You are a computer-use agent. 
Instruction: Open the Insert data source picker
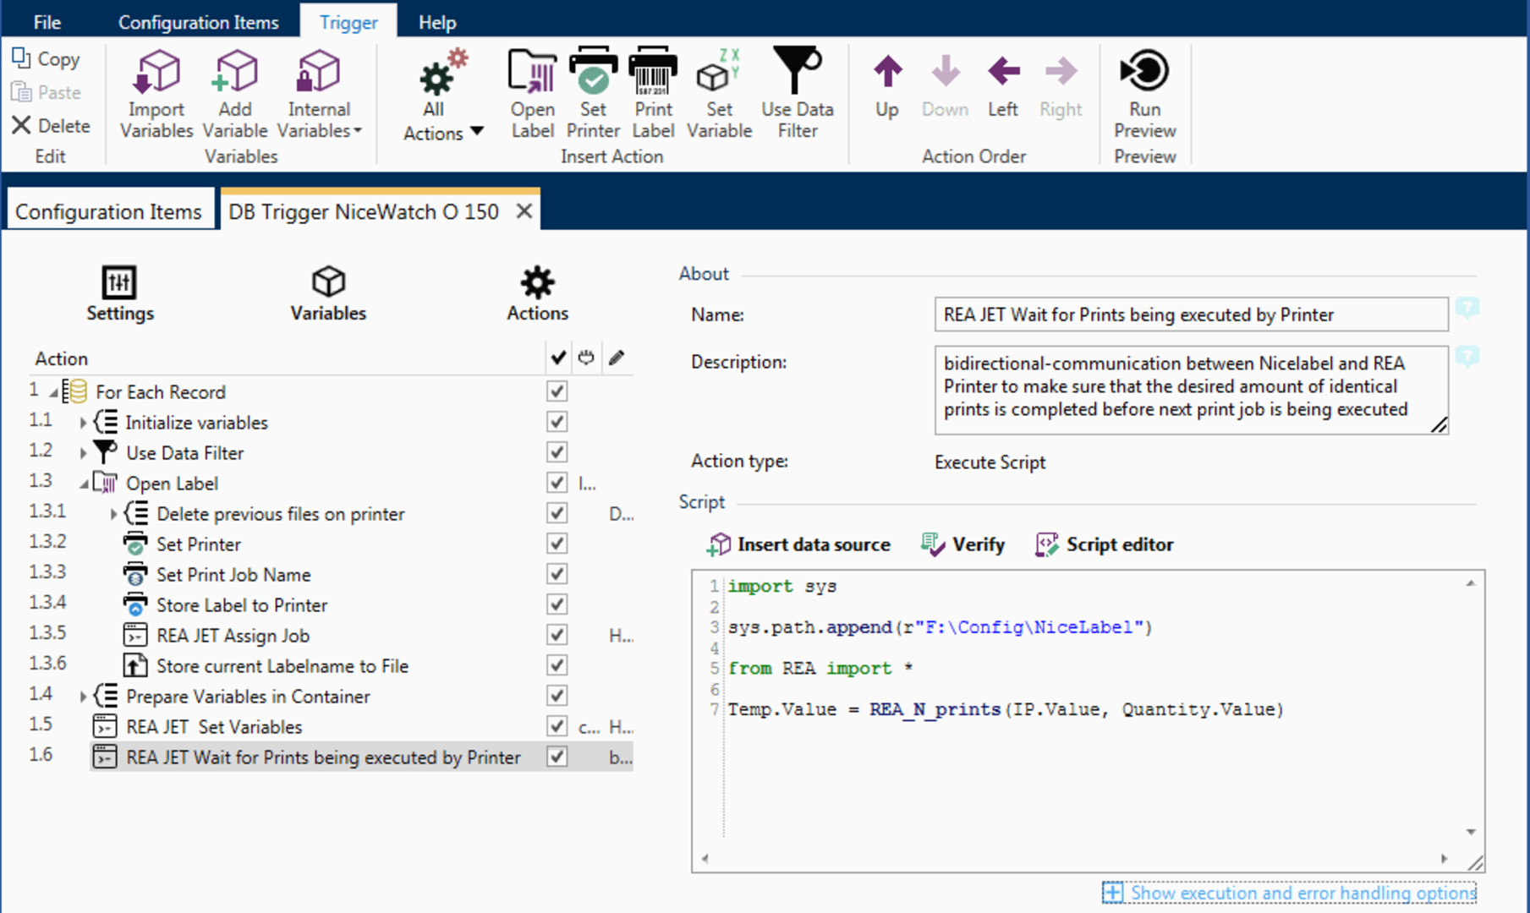(798, 544)
